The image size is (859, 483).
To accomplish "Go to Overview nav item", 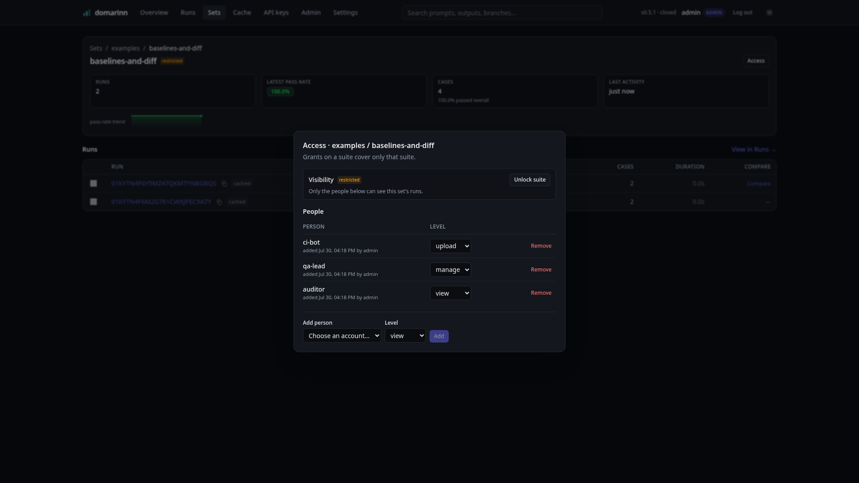I will click(154, 13).
